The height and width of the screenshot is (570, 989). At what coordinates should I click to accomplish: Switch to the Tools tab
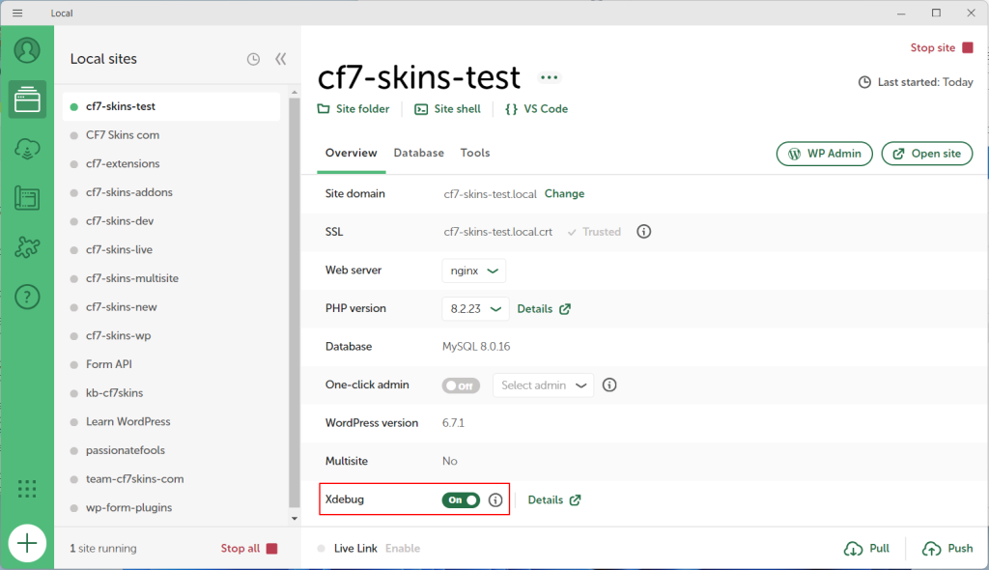pyautogui.click(x=475, y=153)
